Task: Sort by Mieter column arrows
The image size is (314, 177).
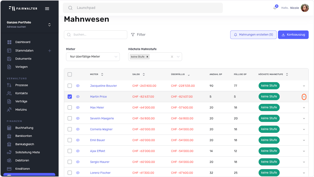Action: pos(102,74)
